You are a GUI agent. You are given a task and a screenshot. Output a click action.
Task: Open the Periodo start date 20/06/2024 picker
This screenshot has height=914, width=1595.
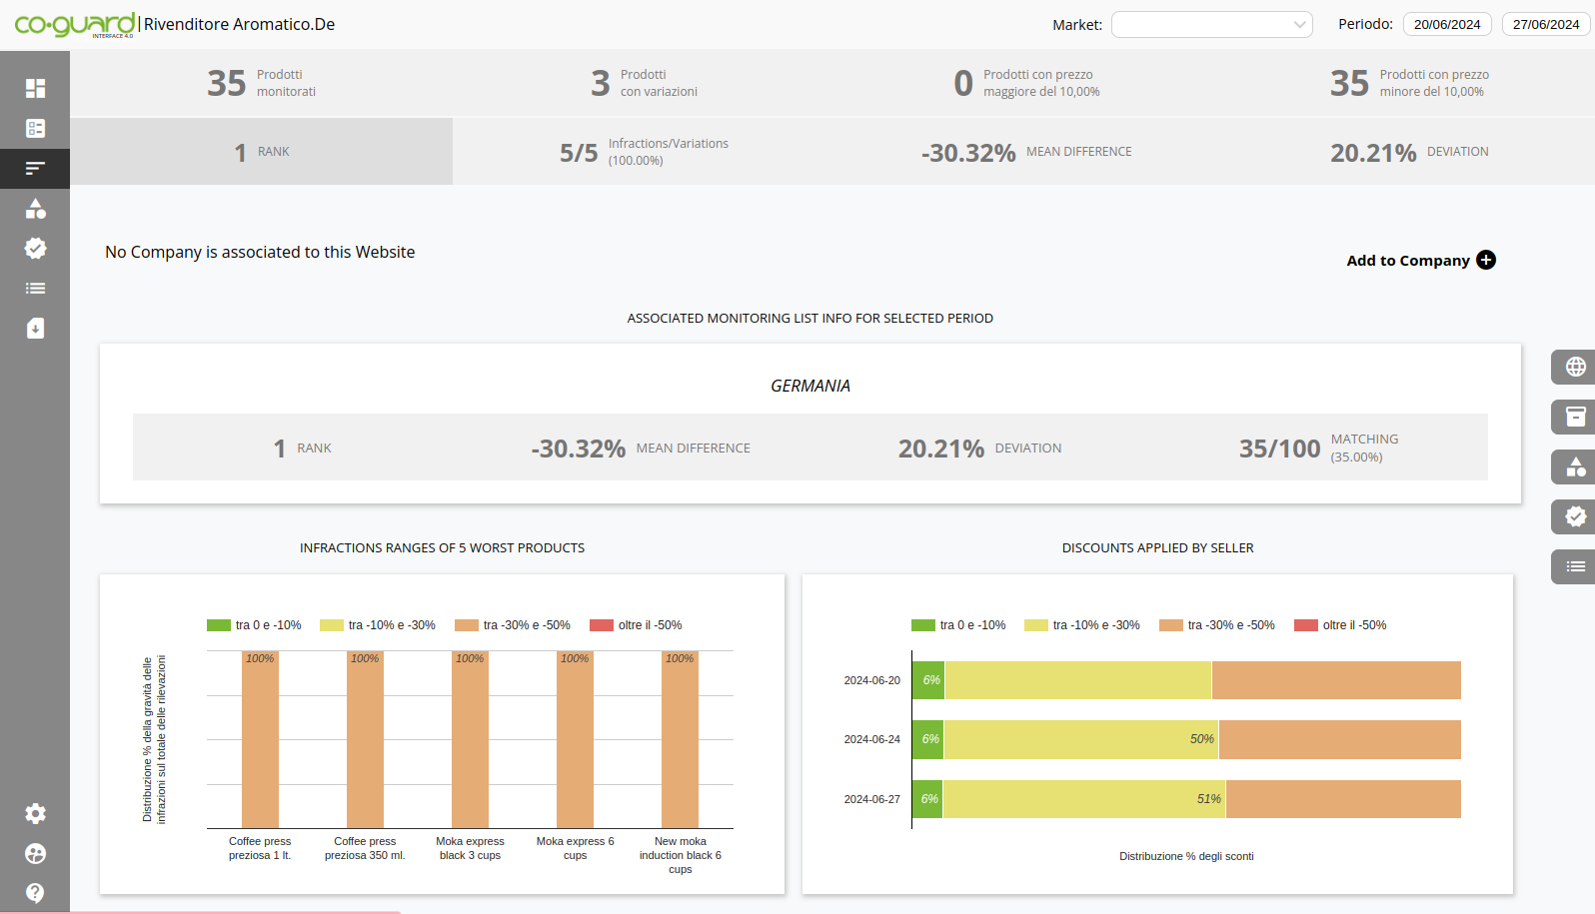tap(1446, 25)
